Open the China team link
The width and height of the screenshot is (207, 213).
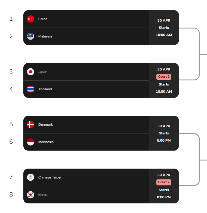tap(43, 19)
